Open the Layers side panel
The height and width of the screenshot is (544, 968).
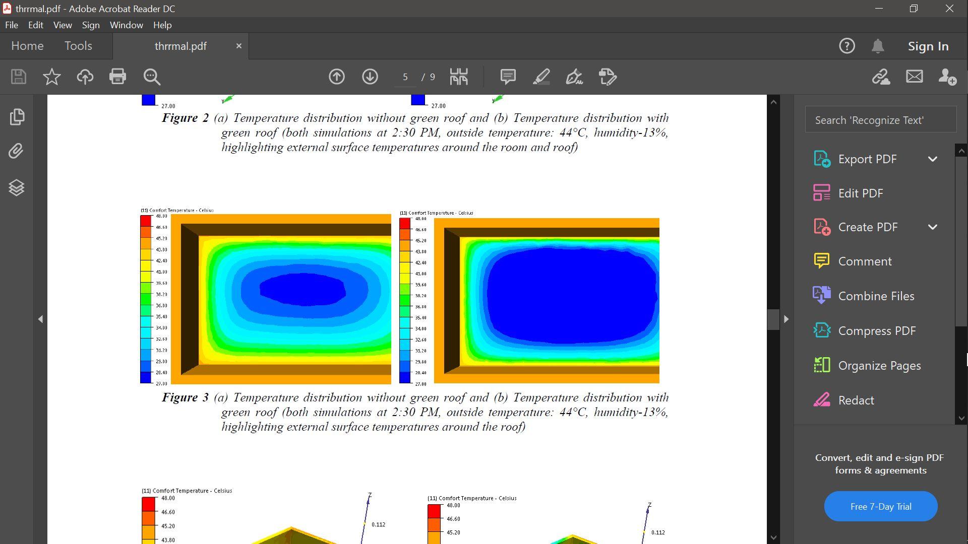(x=17, y=188)
